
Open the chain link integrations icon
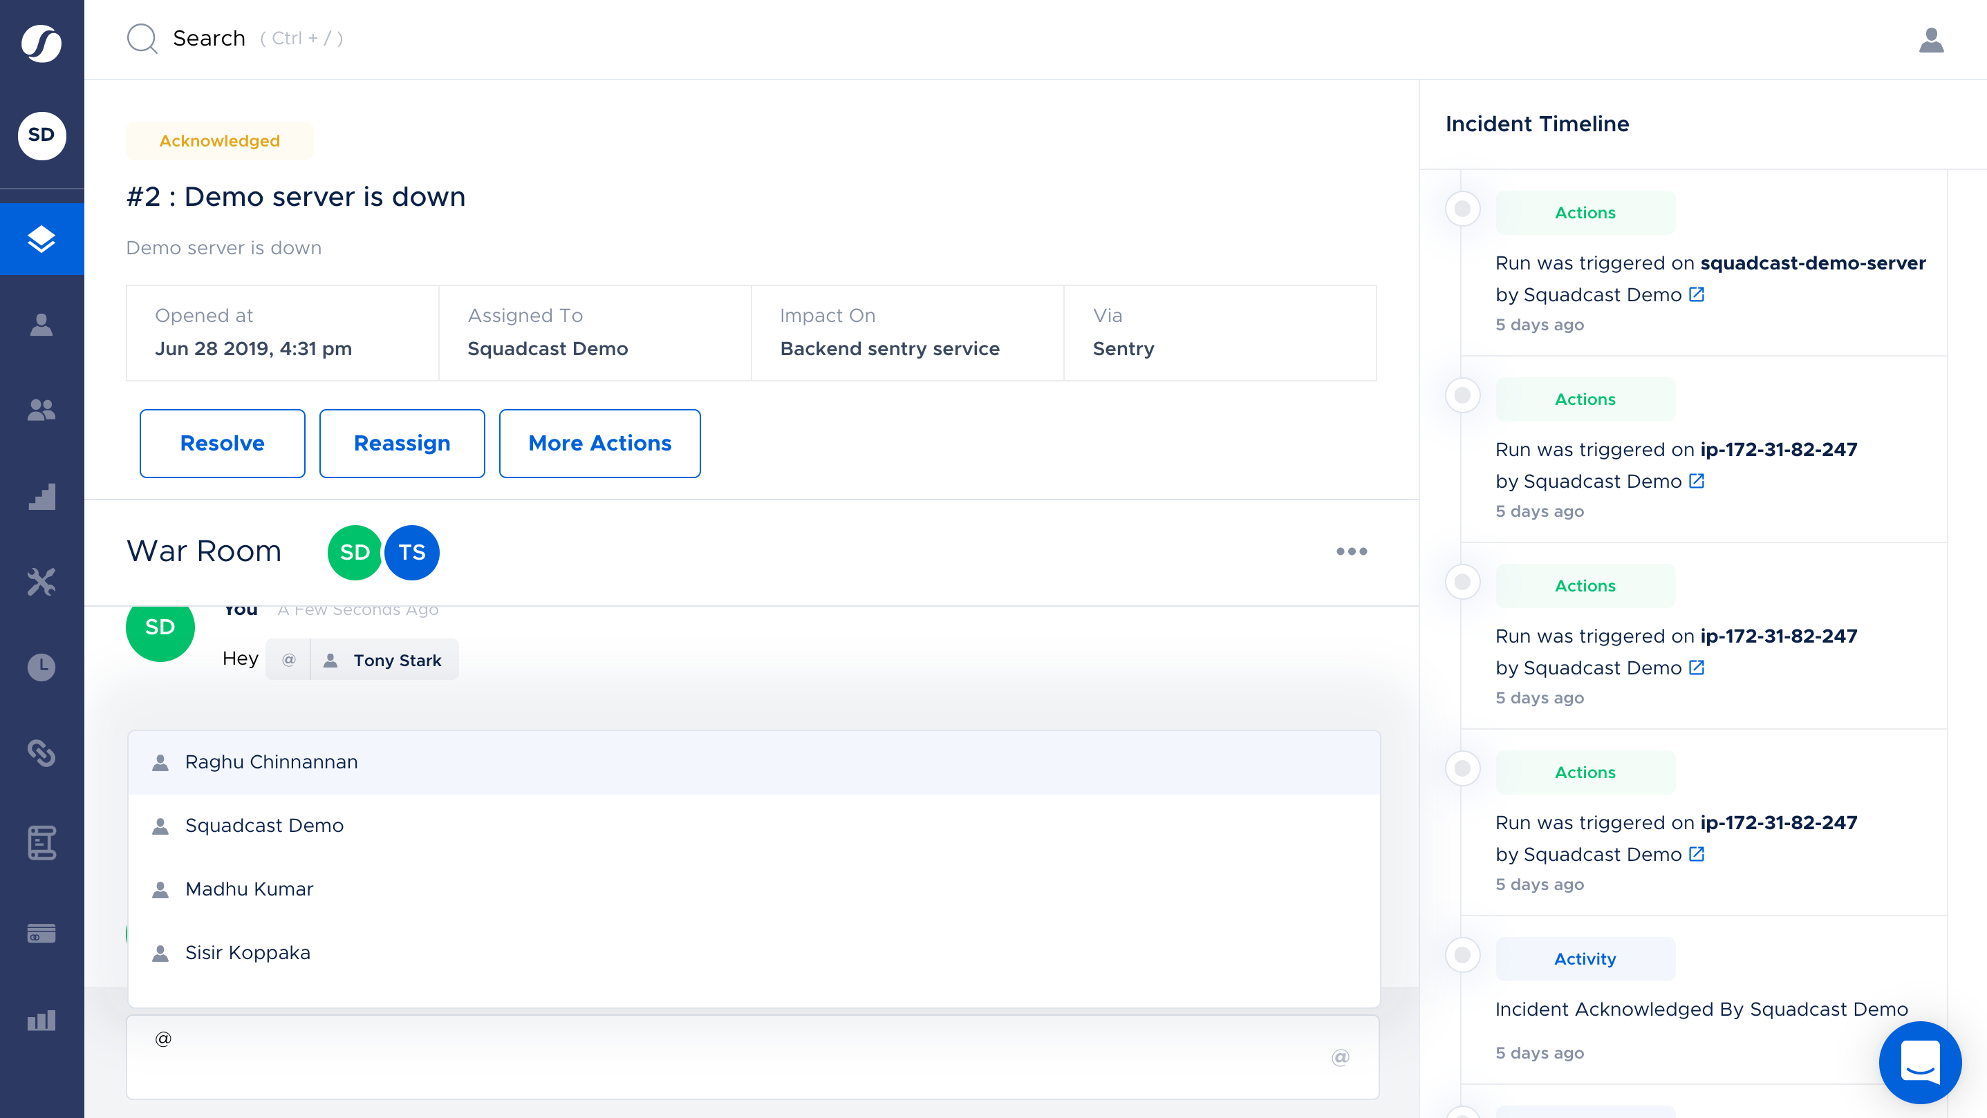[x=41, y=752]
